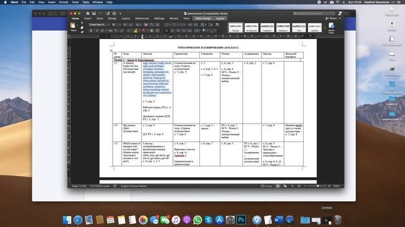The height and width of the screenshot is (227, 405).
Task: Open the Borders dropdown
Action: pos(216,31)
